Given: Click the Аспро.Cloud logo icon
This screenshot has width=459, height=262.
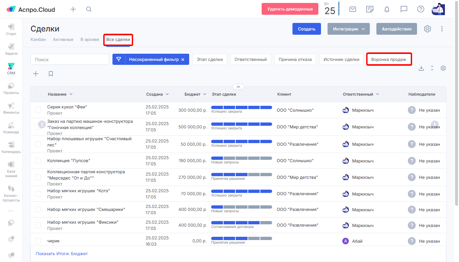Looking at the screenshot, I should tap(11, 9).
